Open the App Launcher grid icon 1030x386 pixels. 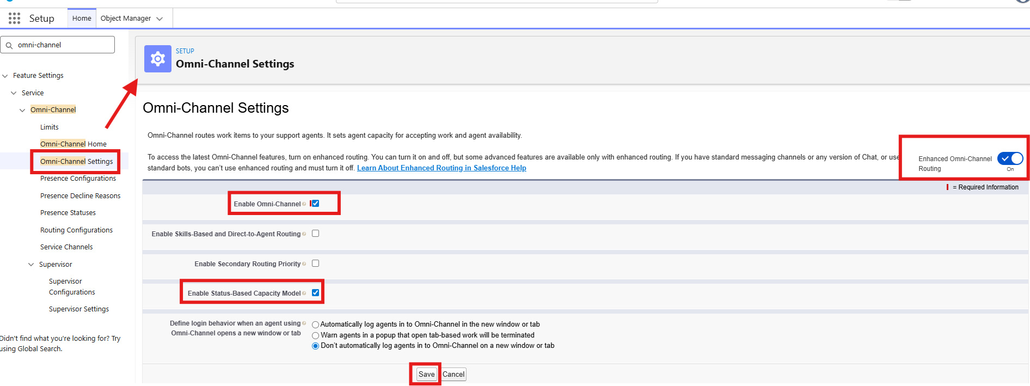[15, 19]
